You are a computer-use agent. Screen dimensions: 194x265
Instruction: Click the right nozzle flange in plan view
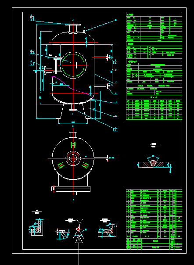(x=108, y=158)
